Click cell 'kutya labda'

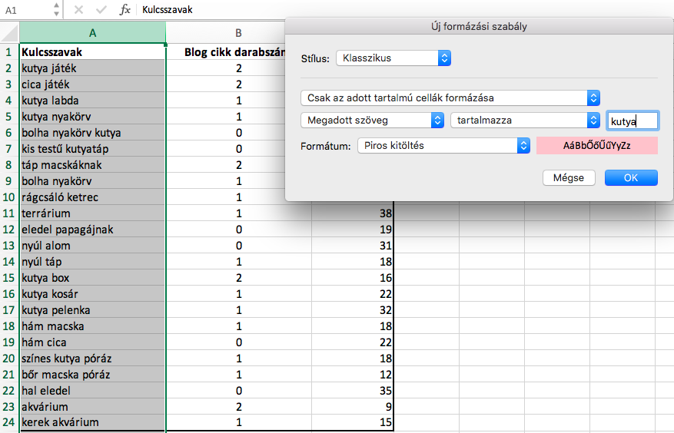click(92, 101)
